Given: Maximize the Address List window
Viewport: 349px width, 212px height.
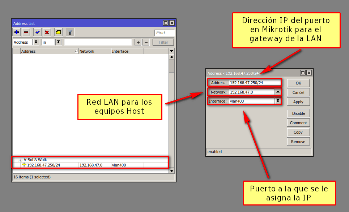Looking at the screenshot, I should coord(166,23).
